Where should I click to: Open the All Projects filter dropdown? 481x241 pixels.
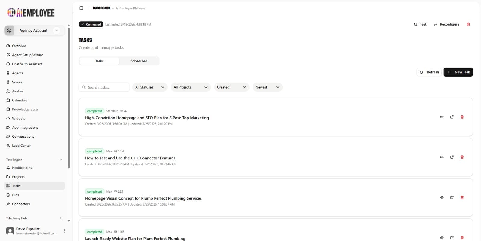pos(191,87)
